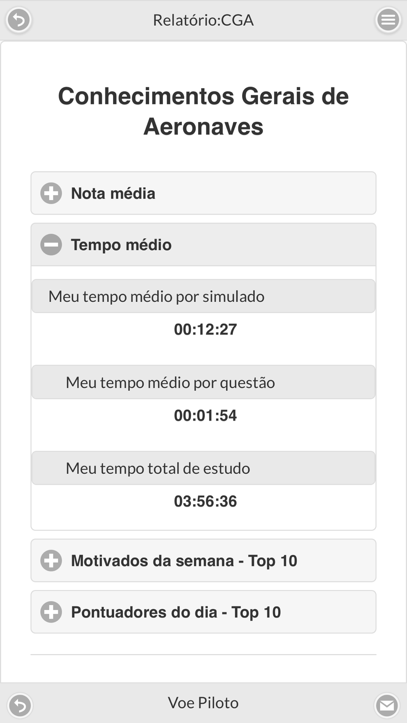Screen dimensions: 407x723
Task: Select Meu tempo médio por questão row
Action: pos(203,382)
